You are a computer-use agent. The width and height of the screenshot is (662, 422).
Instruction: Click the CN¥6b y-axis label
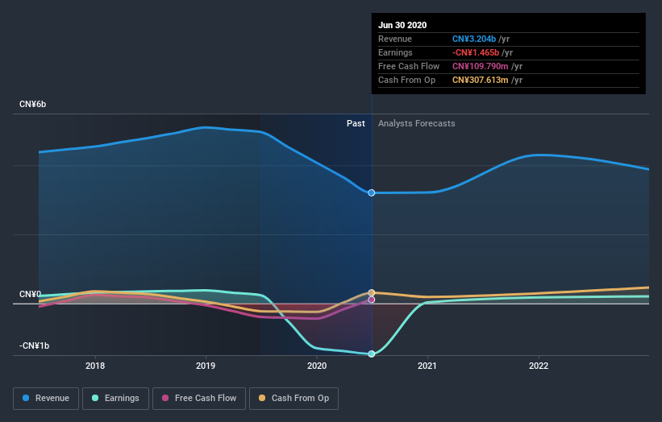[32, 104]
